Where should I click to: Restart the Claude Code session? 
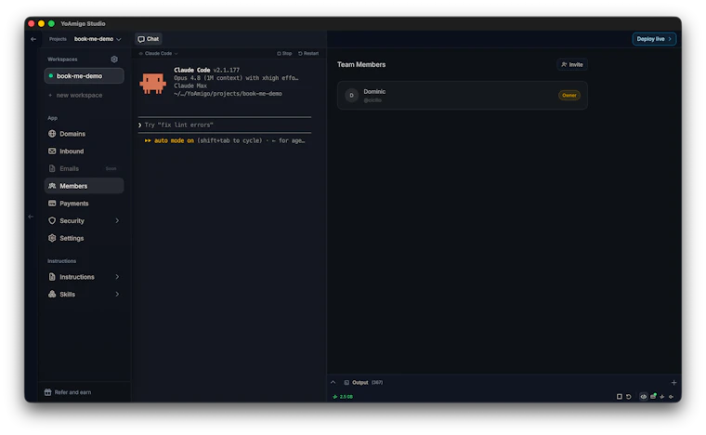[x=308, y=54]
